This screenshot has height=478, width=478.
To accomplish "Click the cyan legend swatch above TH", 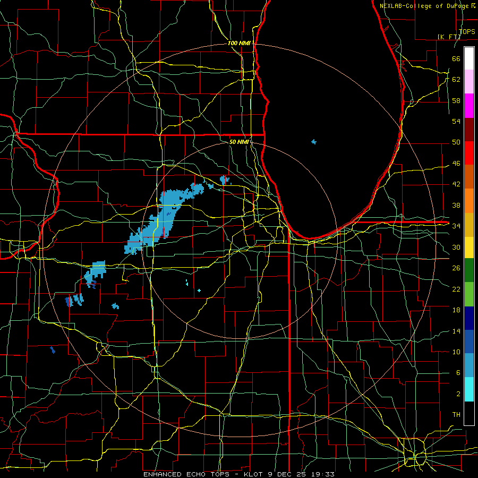I will point(469,389).
